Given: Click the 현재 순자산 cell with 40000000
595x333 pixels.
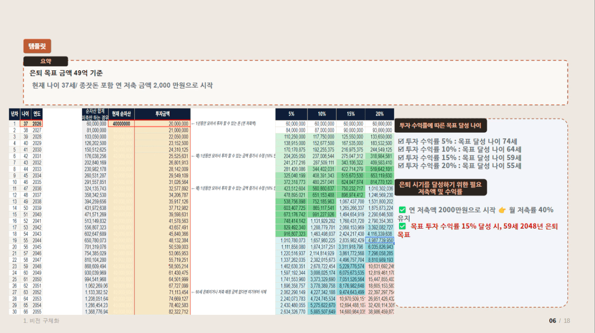Looking at the screenshot, I should point(121,124).
